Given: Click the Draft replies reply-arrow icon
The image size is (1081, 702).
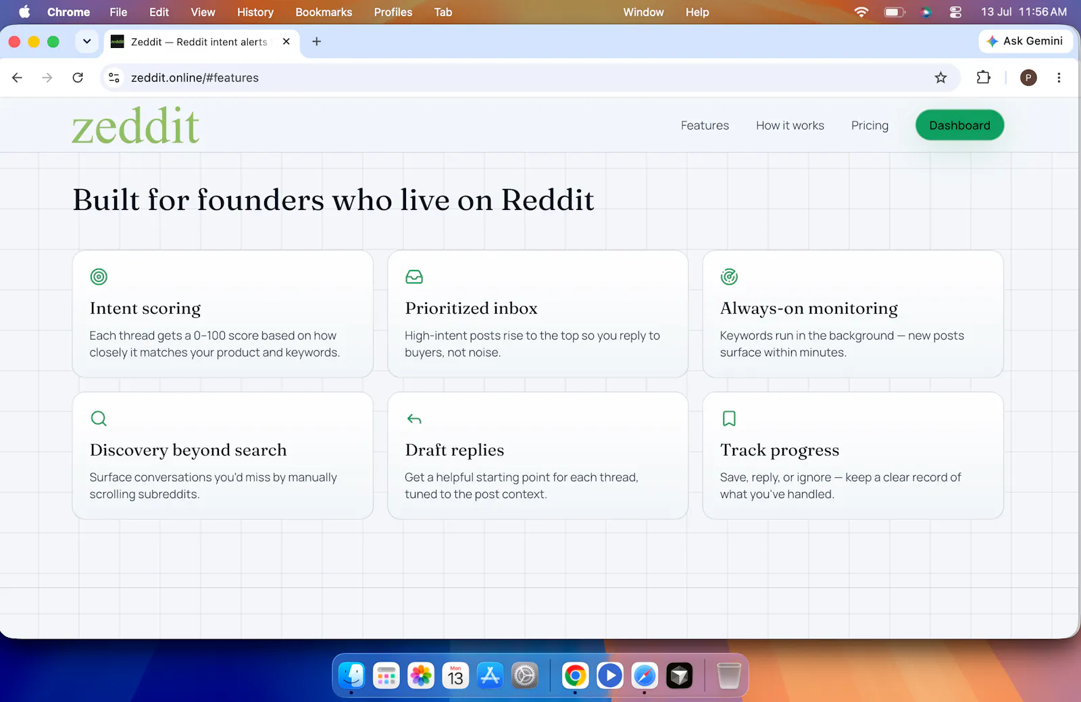Looking at the screenshot, I should pos(414,419).
